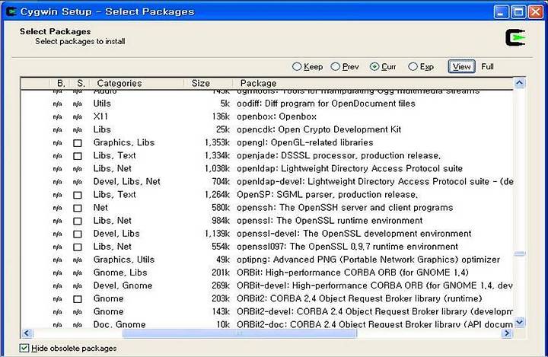Select the oodiff package row text
This screenshot has width=548, height=357.
(x=326, y=104)
